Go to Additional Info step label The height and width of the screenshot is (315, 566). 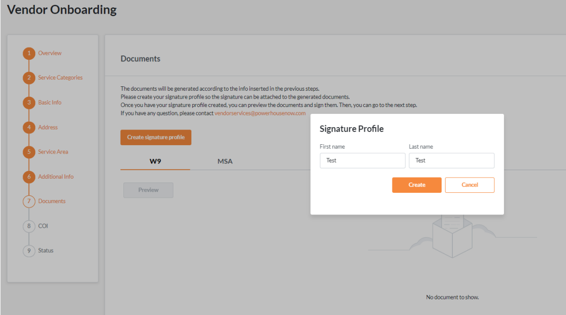pos(56,177)
